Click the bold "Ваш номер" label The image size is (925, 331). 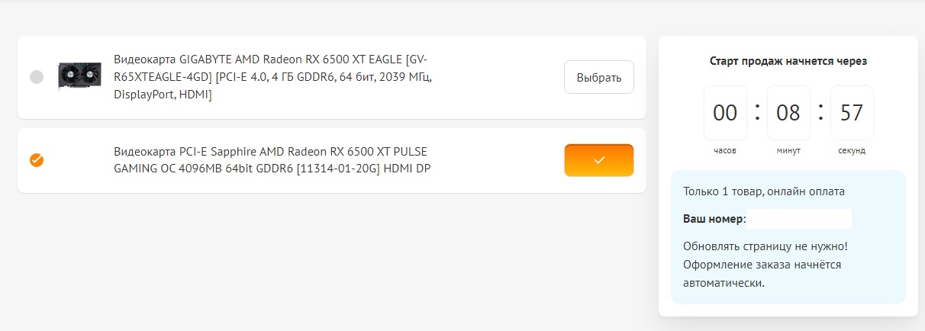(713, 219)
